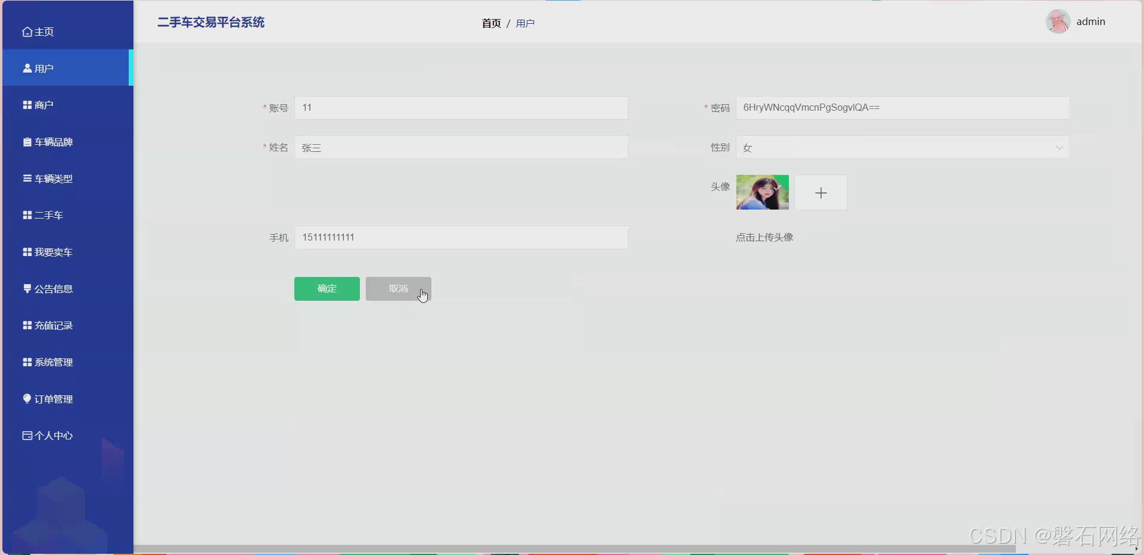Click the gray 取消 button

point(399,289)
